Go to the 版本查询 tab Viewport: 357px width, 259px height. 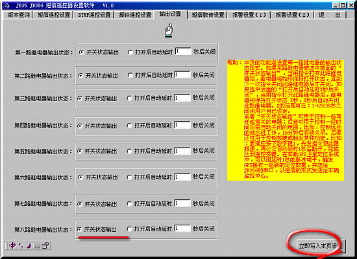(18, 15)
